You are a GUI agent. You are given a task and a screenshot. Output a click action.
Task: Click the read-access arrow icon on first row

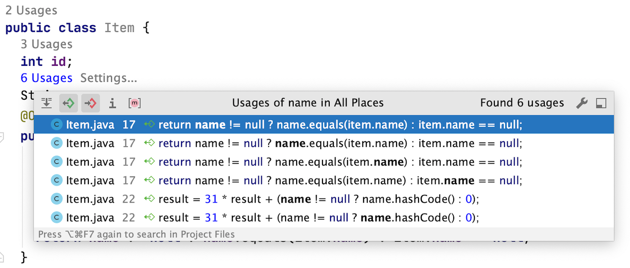coord(149,125)
